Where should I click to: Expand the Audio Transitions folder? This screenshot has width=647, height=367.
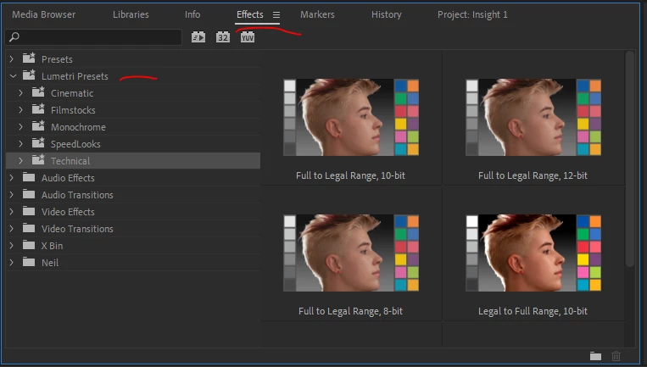[12, 195]
